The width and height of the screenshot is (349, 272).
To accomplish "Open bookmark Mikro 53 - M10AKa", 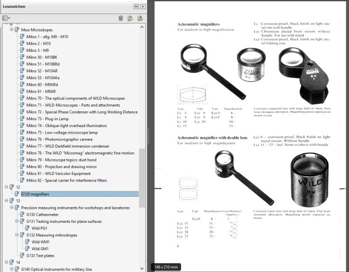I will click(x=43, y=78).
